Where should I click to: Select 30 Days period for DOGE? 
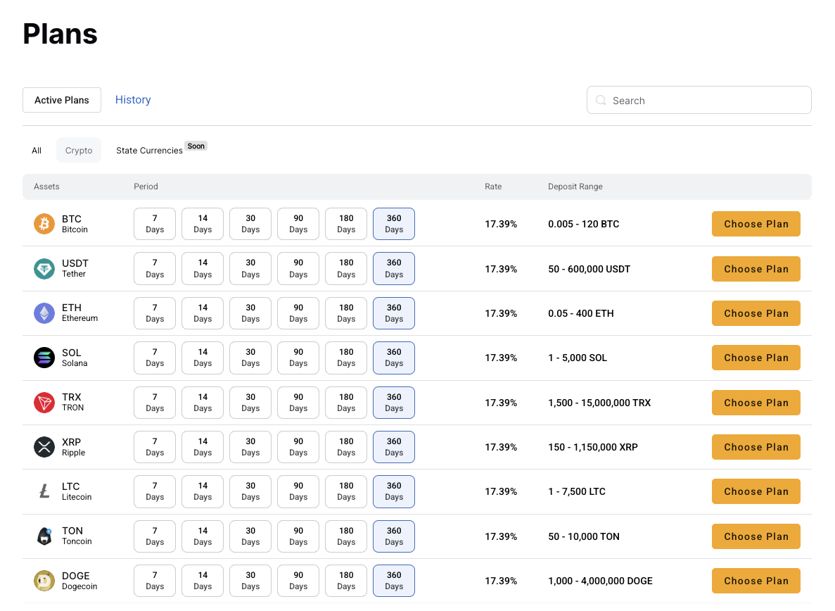click(250, 581)
